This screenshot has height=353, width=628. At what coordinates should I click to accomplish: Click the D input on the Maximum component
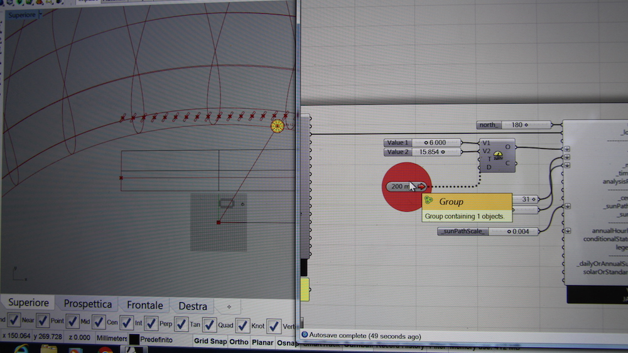pos(489,167)
